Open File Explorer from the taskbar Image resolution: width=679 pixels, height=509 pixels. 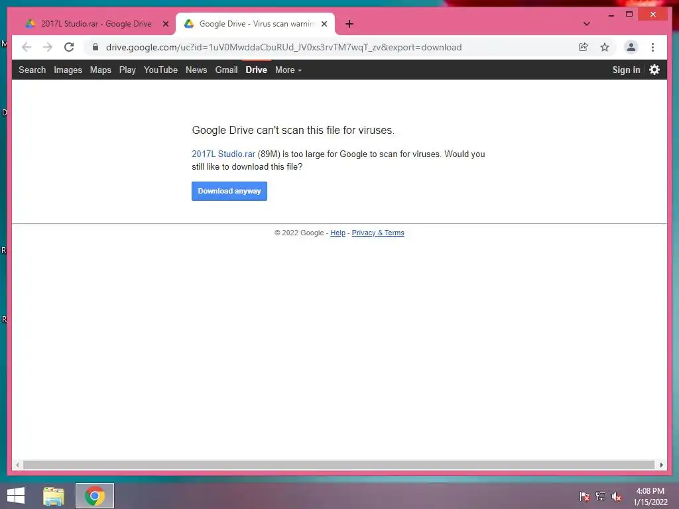[54, 496]
